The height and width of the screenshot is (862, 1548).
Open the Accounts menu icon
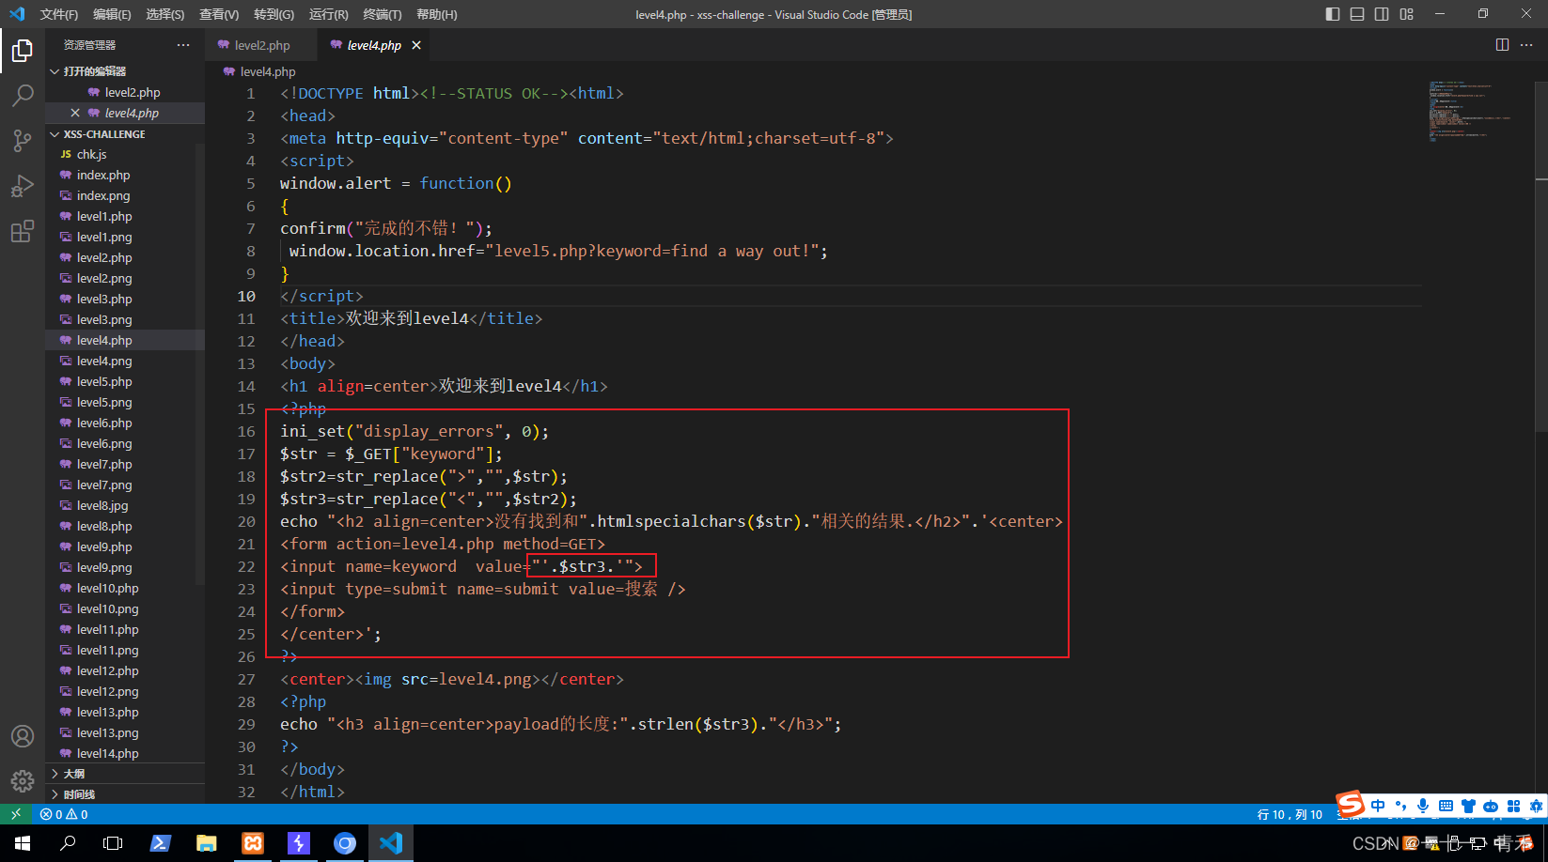(23, 736)
